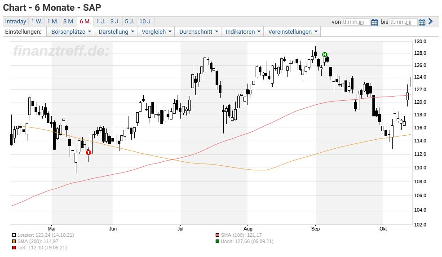The image size is (442, 257).
Task: Click the 'Einstellungen:' label
Action: click(23, 31)
